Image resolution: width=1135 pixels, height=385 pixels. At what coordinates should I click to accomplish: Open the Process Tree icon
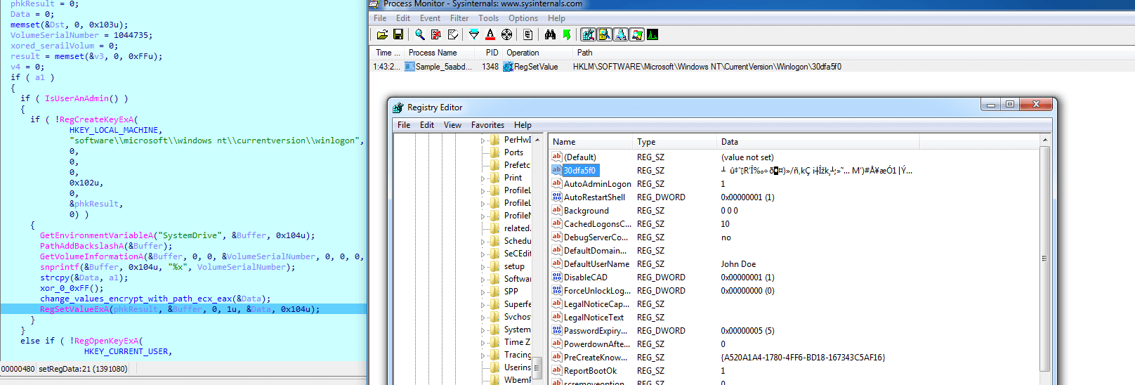[x=528, y=34]
